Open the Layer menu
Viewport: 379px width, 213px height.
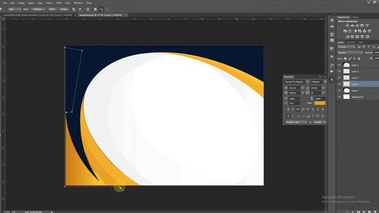click(31, 3)
